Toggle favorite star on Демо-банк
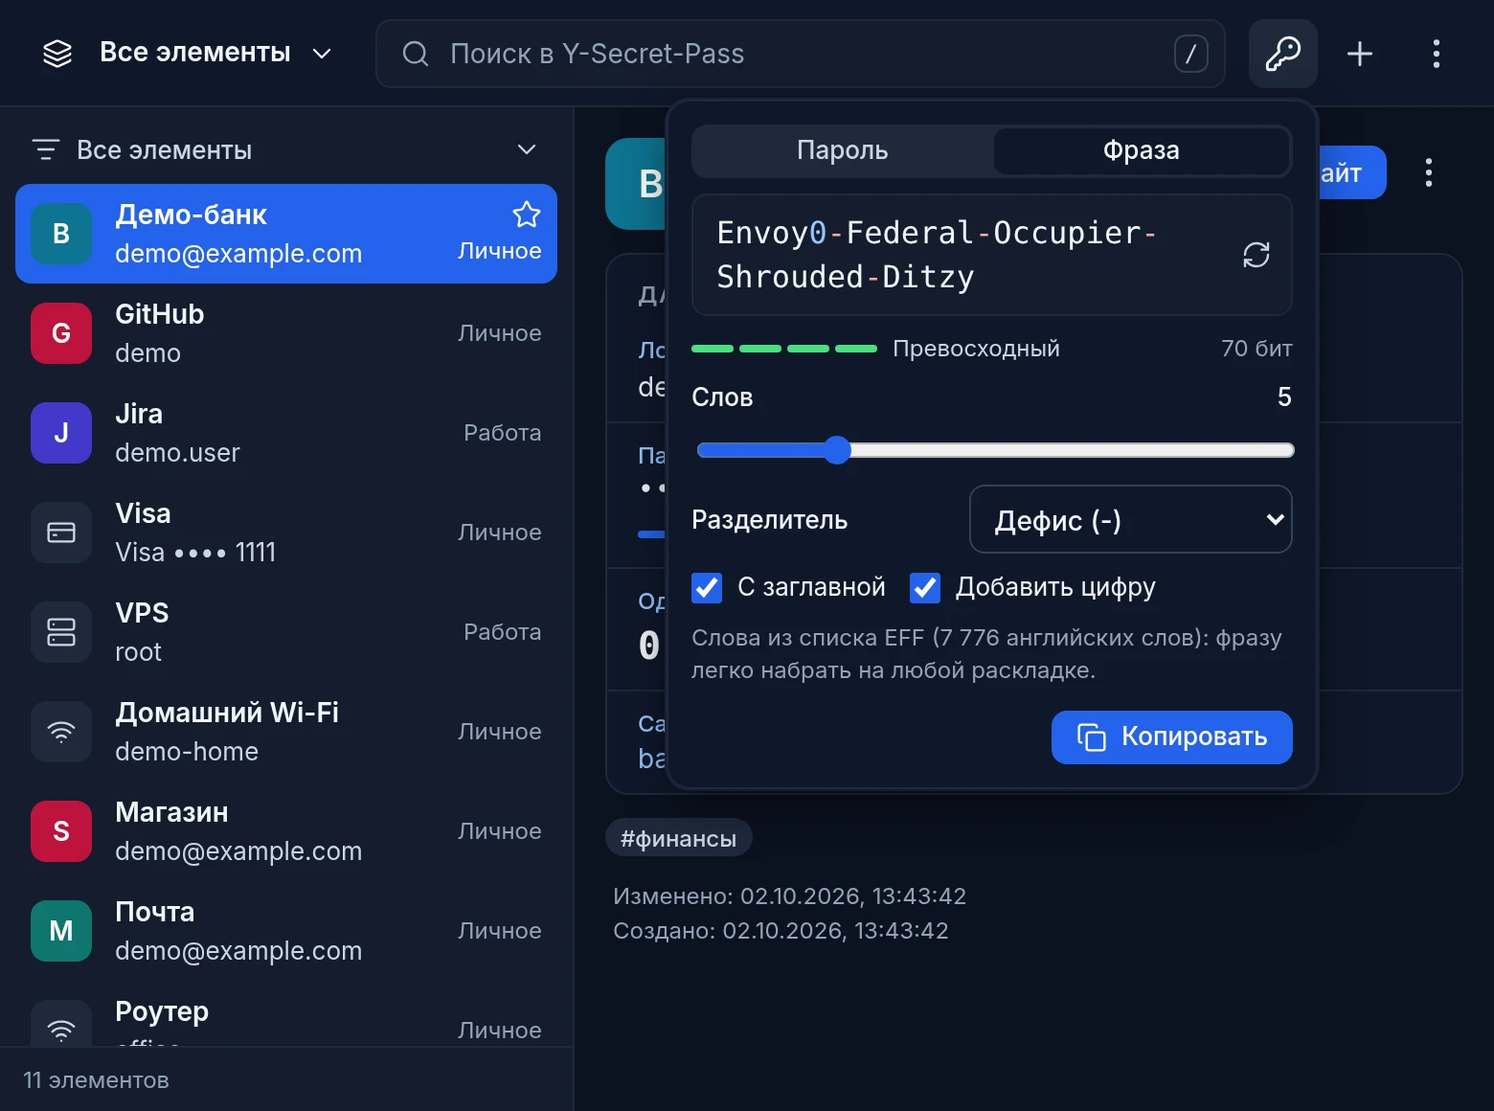This screenshot has height=1111, width=1494. click(526, 215)
